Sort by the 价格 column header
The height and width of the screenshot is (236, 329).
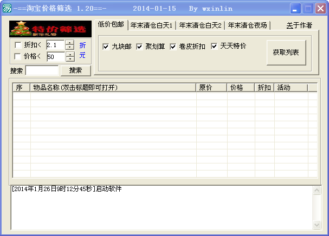(x=241, y=87)
